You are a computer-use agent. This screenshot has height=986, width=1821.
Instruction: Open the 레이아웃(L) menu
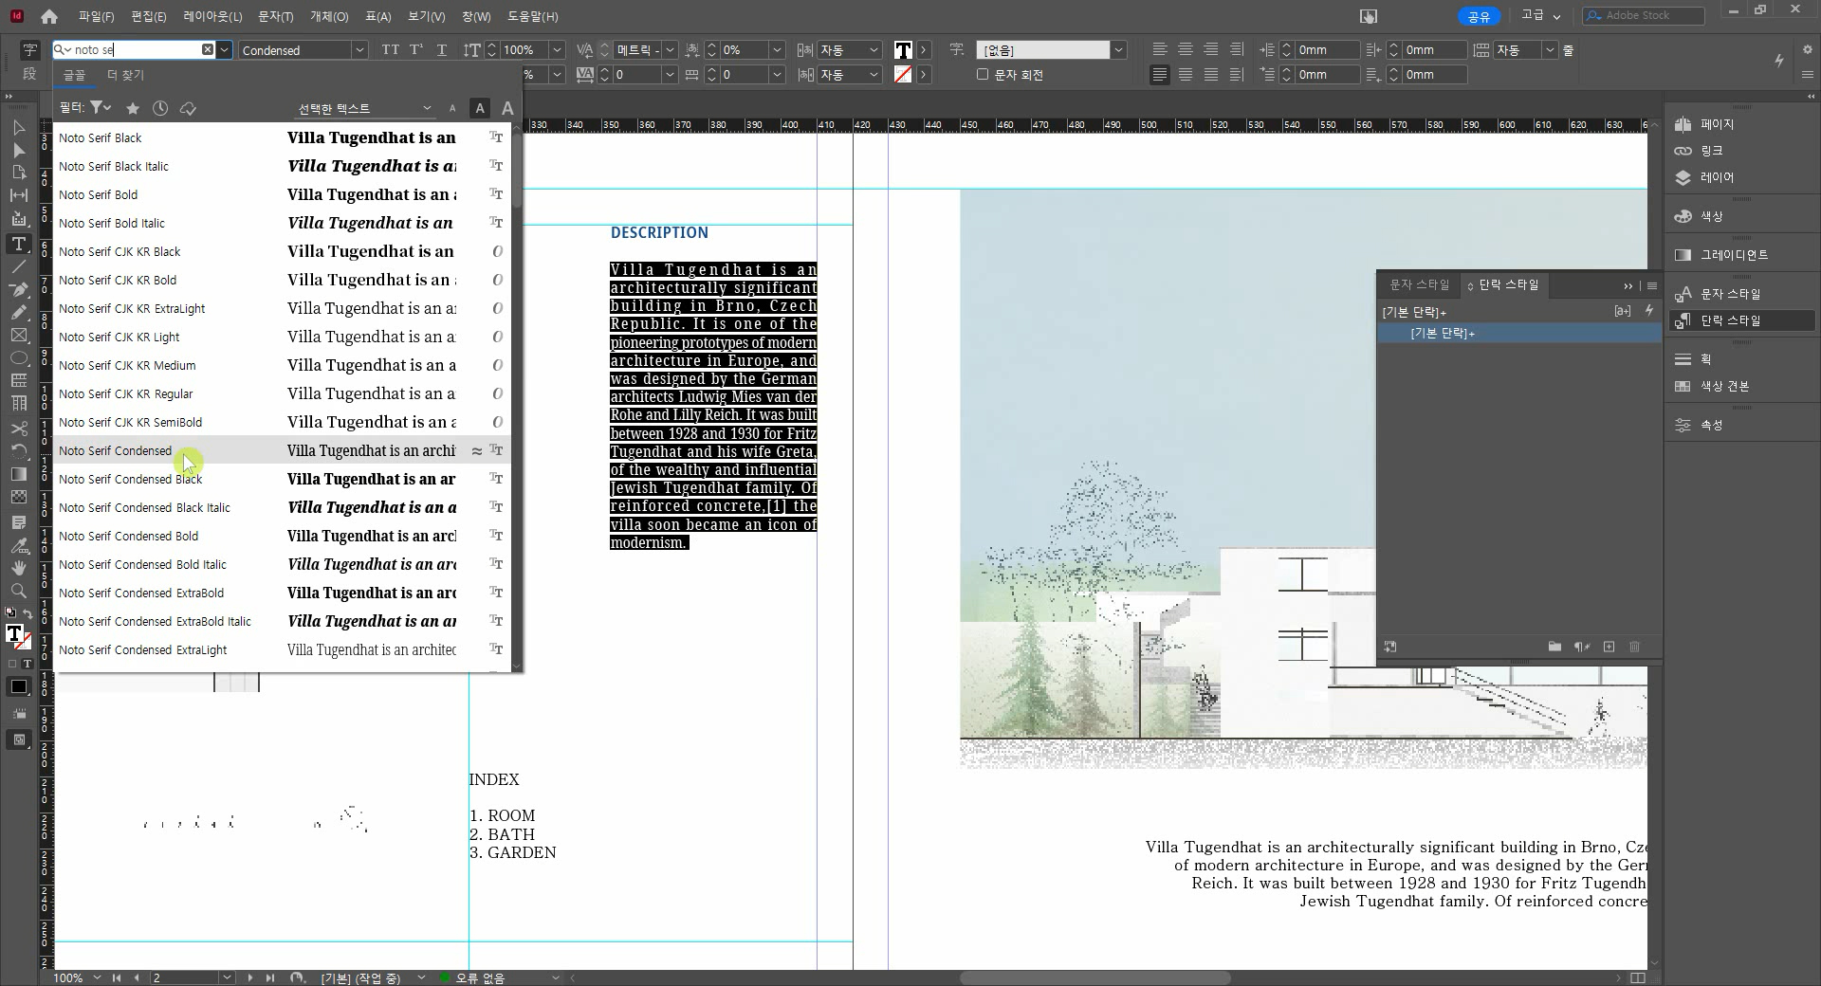pos(212,16)
